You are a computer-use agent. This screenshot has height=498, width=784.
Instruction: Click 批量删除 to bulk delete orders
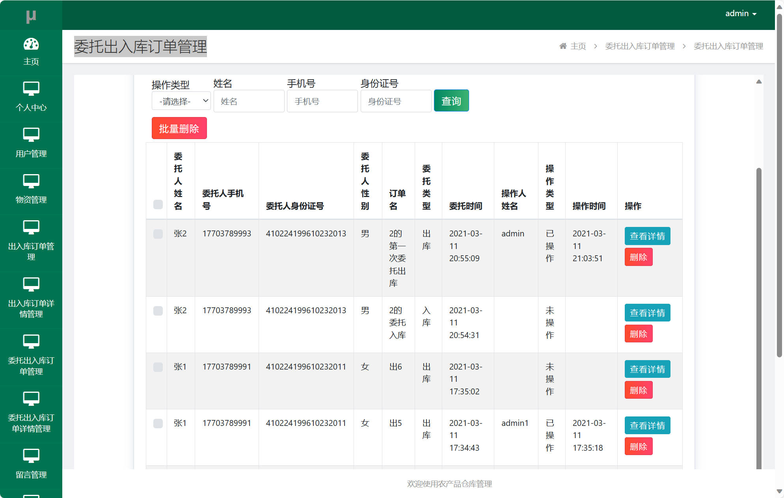(x=179, y=128)
